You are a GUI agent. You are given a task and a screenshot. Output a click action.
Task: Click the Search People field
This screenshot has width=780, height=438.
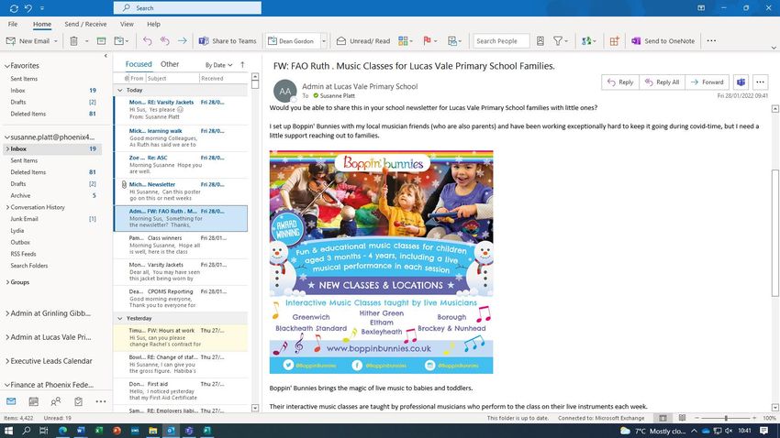(501, 41)
